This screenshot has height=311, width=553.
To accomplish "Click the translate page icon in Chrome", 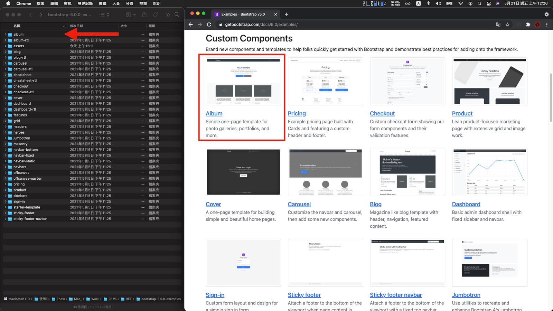I will [x=498, y=25].
